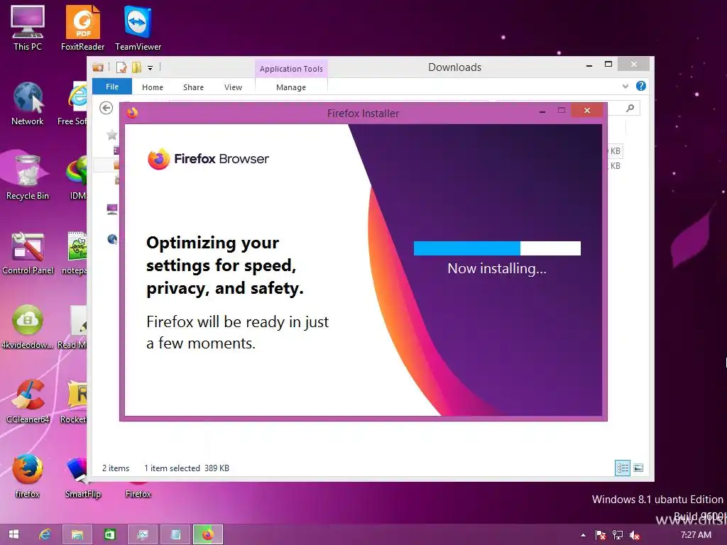
Task: Open the lowercase firefox desktop shortcut
Action: point(28,475)
